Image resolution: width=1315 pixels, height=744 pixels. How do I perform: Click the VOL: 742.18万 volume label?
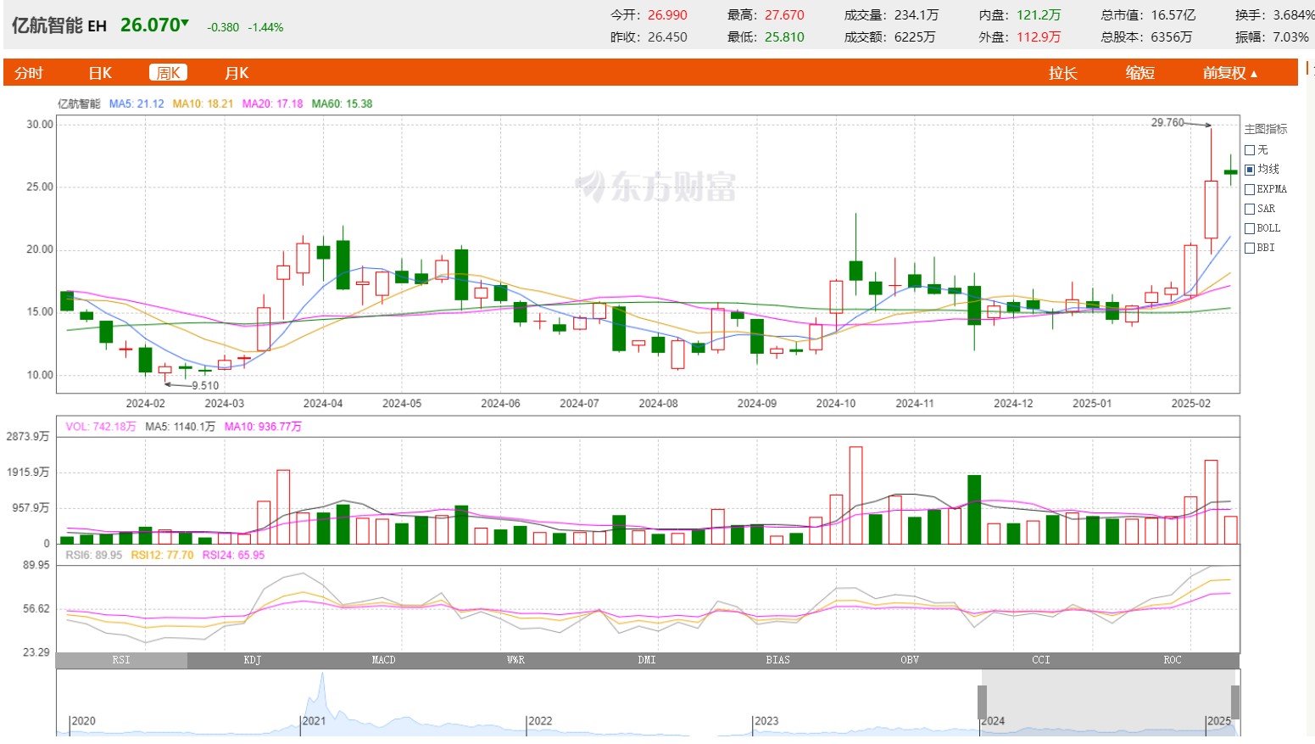coord(101,427)
